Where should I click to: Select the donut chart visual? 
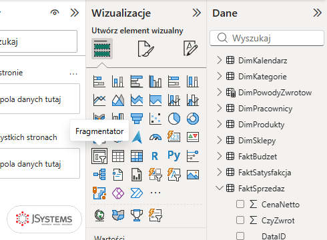(193, 119)
